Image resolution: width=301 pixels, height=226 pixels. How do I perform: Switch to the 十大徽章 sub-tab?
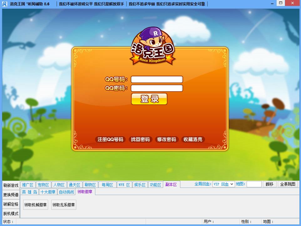pyautogui.click(x=48, y=192)
